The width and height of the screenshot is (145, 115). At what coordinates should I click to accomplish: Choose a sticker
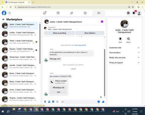[x=53, y=102]
